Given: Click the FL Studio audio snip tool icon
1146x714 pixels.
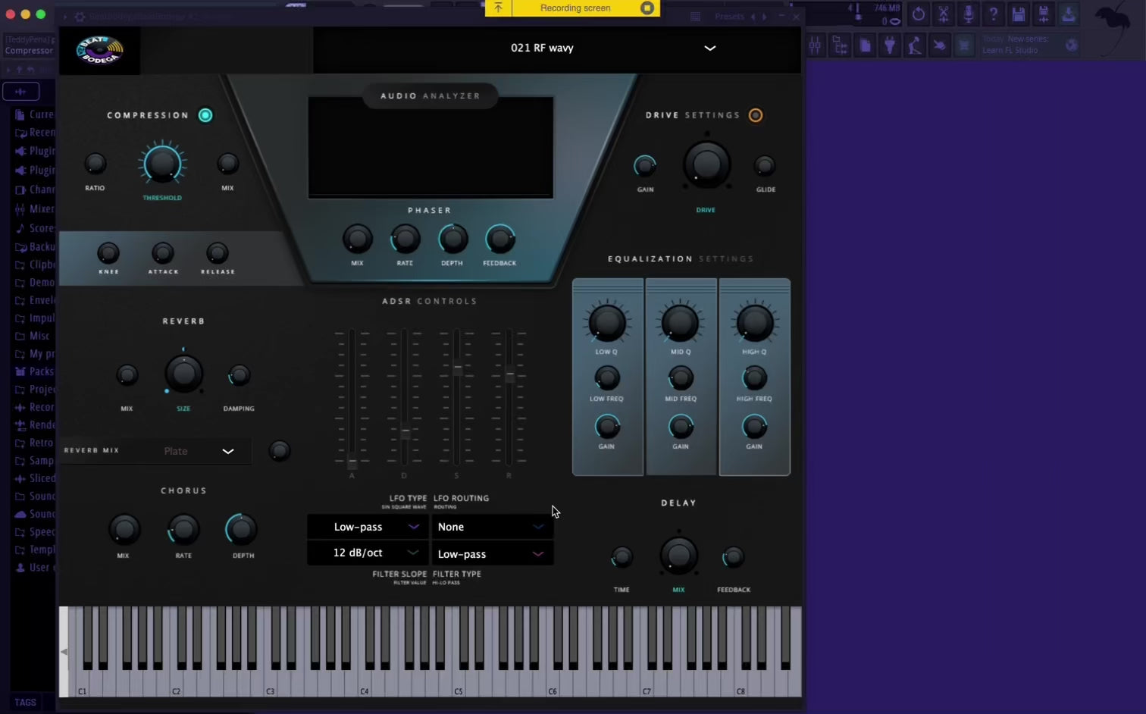Looking at the screenshot, I should click(x=943, y=14).
